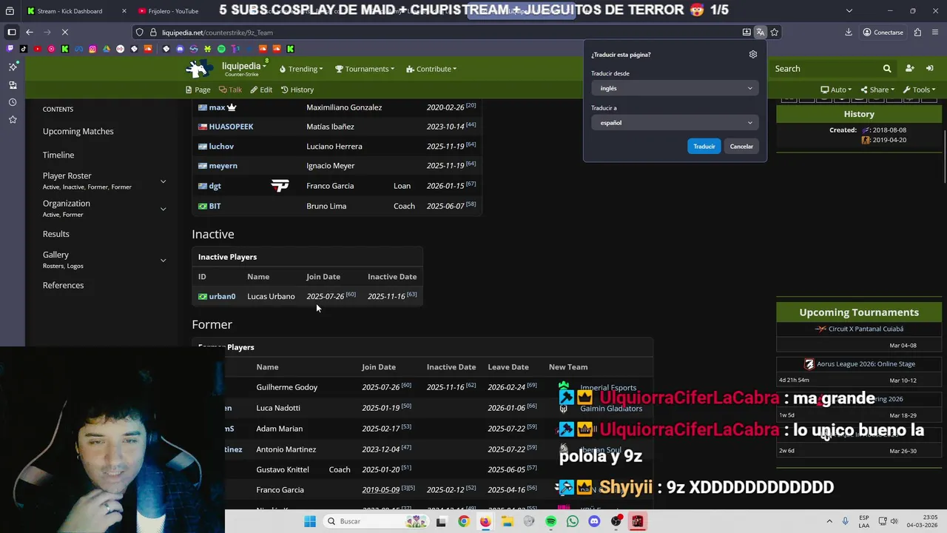Open the Share dropdown
947x533 pixels.
coord(878,90)
